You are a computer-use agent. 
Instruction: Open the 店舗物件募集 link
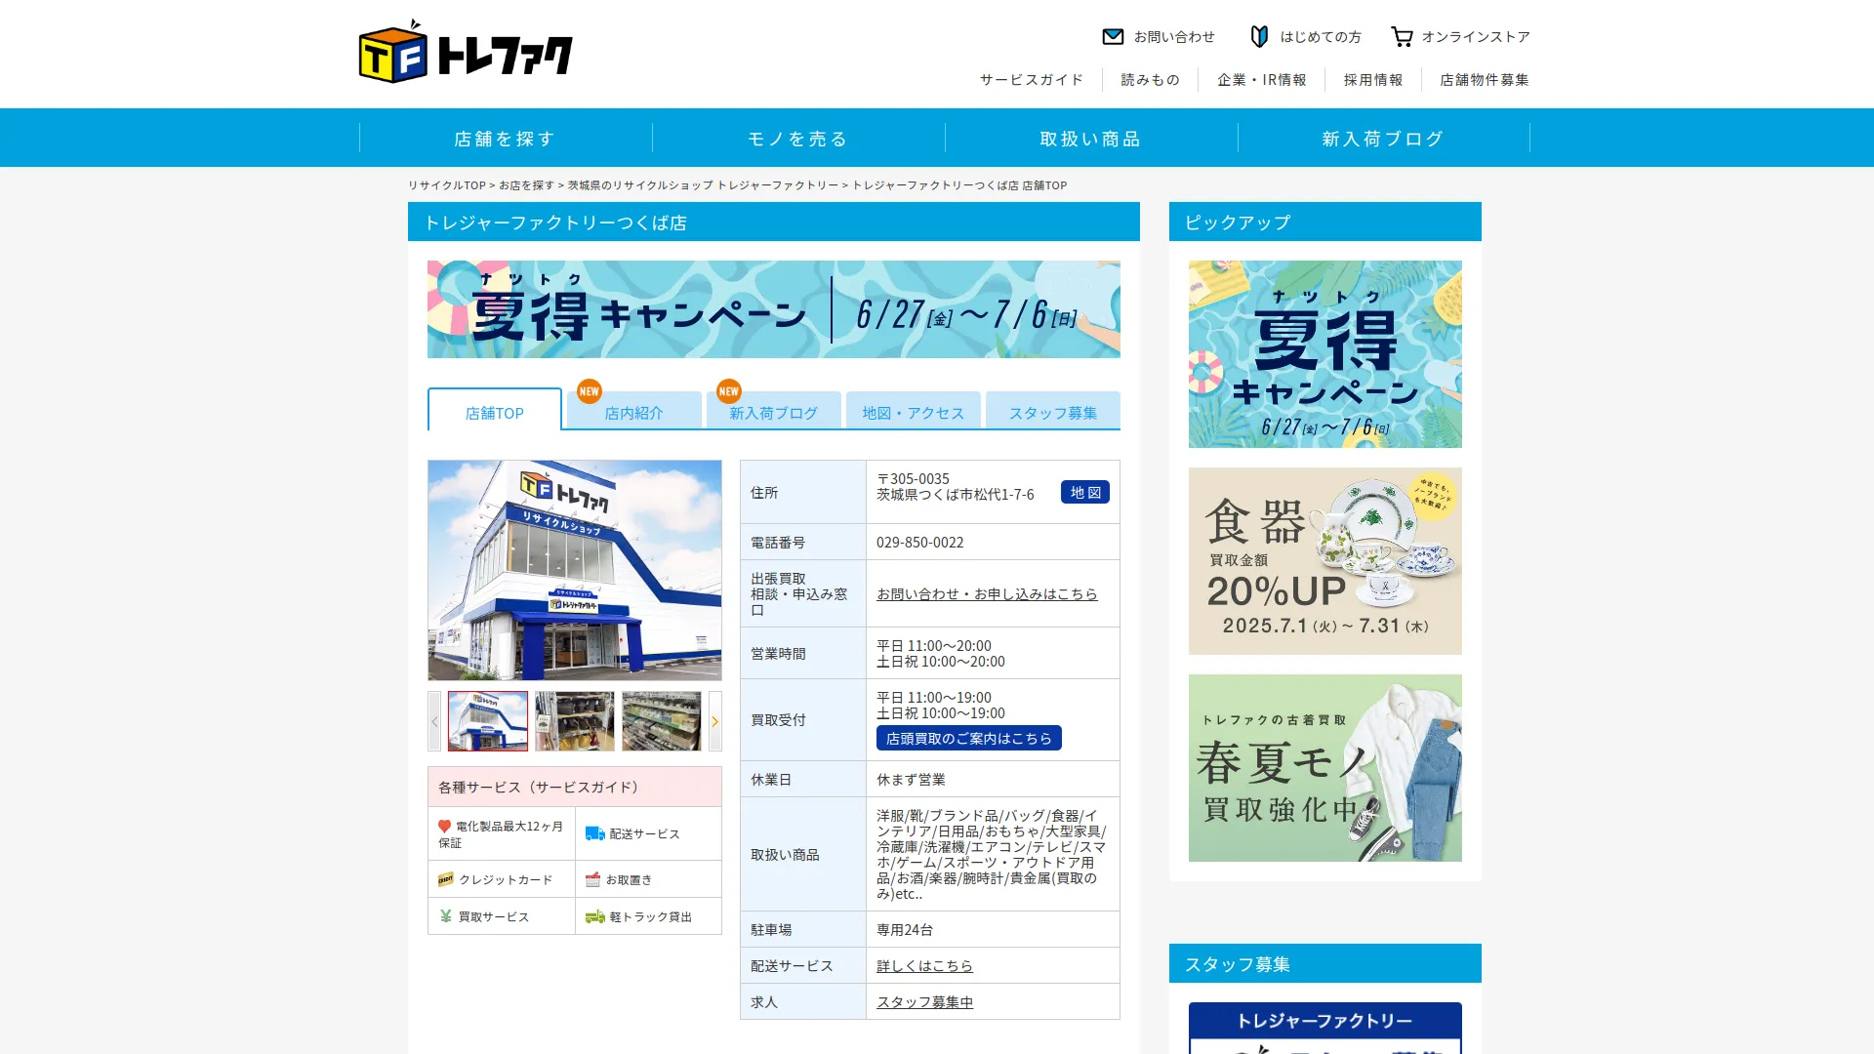pos(1485,79)
